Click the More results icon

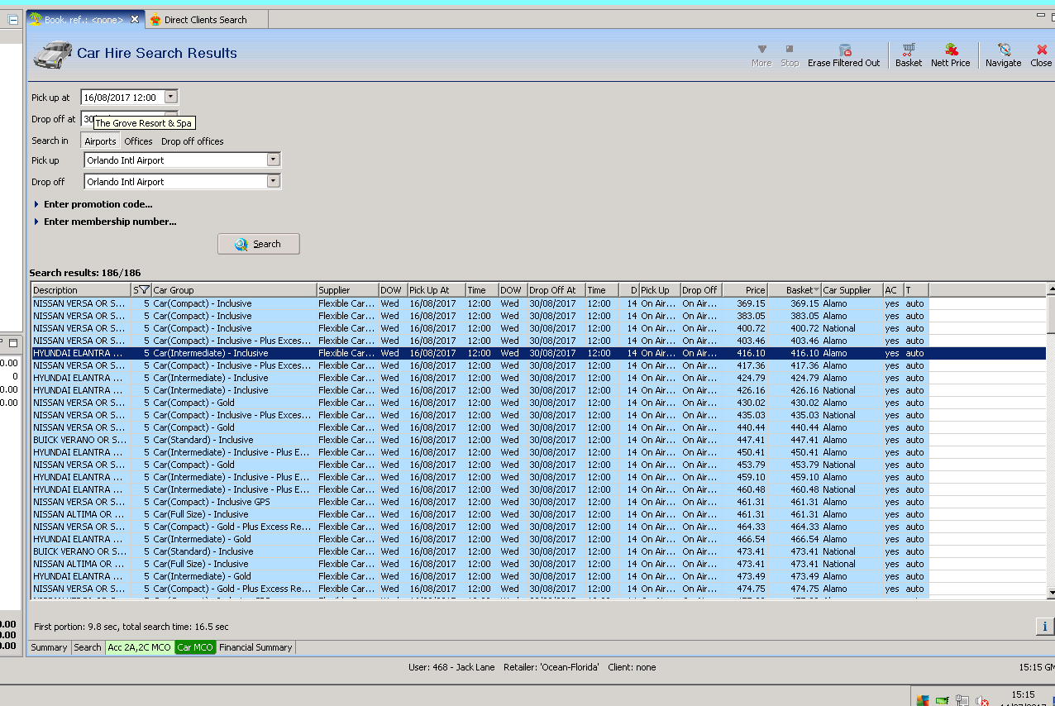pyautogui.click(x=761, y=55)
